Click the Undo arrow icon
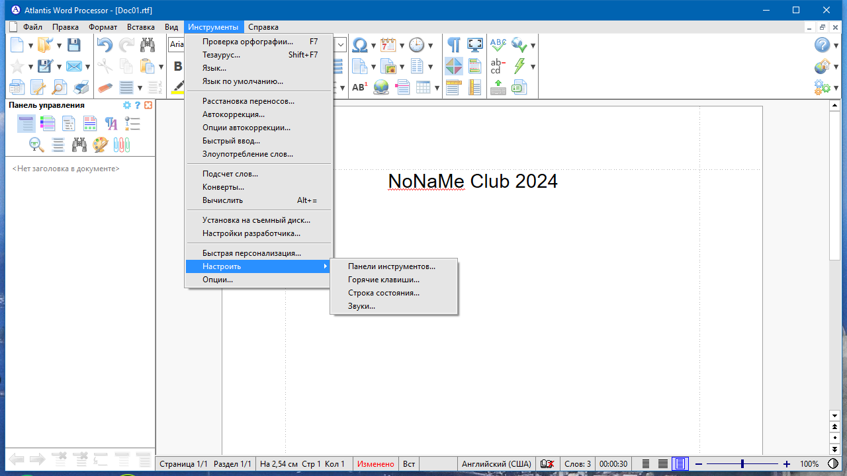The width and height of the screenshot is (847, 476). point(105,45)
